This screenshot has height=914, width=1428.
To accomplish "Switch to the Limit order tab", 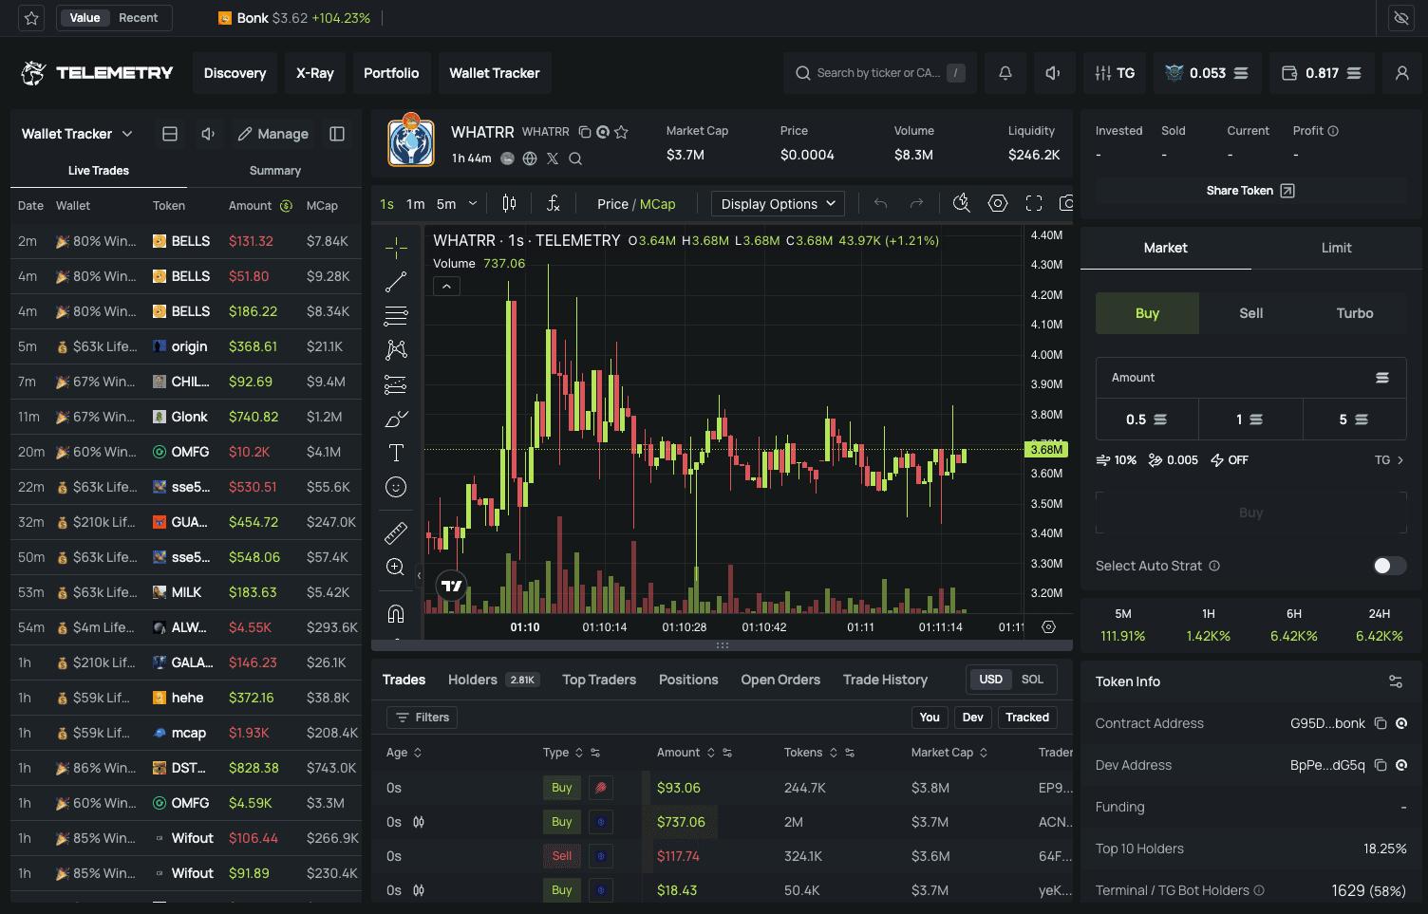I will click(1336, 248).
